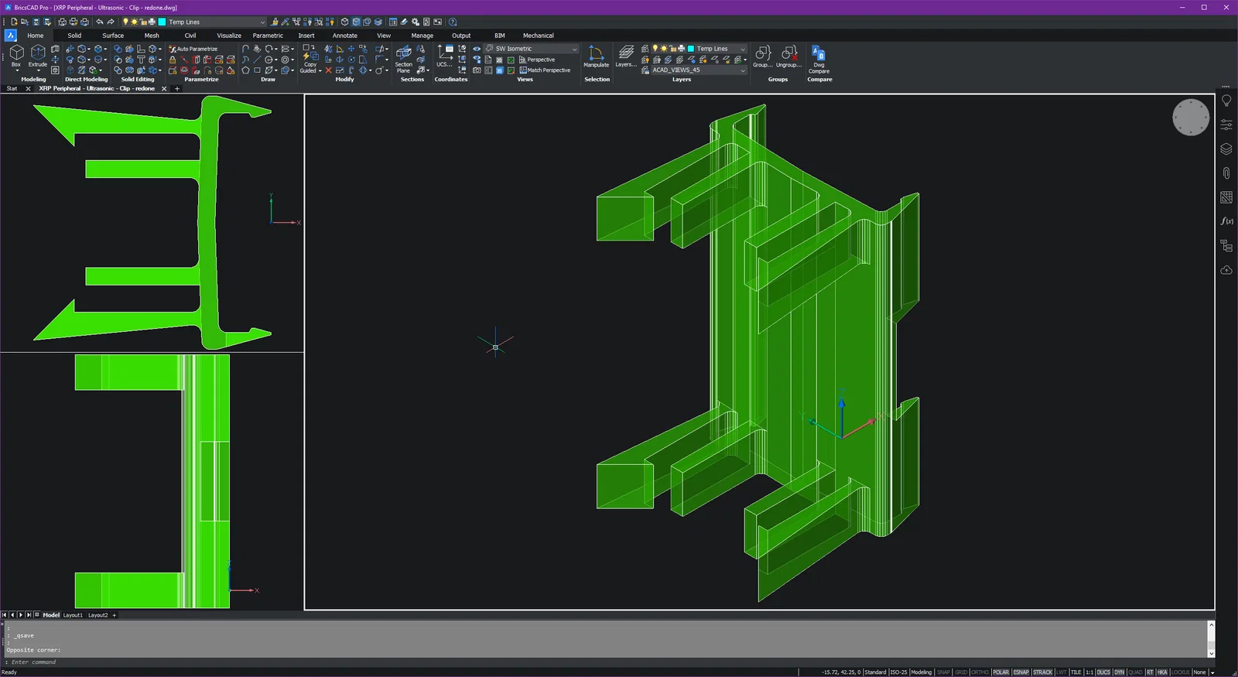Open the function parameters panel in sidebar
Image resolution: width=1238 pixels, height=677 pixels.
(1226, 221)
